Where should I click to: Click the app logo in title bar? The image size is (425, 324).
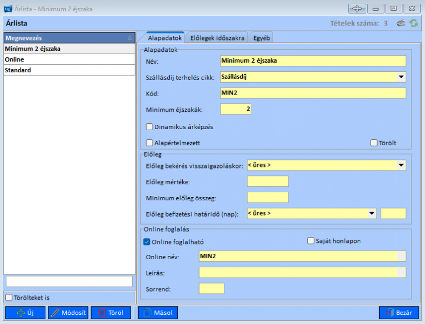[x=8, y=9]
